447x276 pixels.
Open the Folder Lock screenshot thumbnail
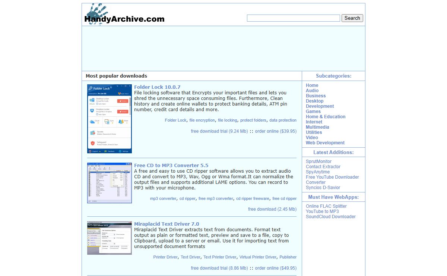pos(110,119)
